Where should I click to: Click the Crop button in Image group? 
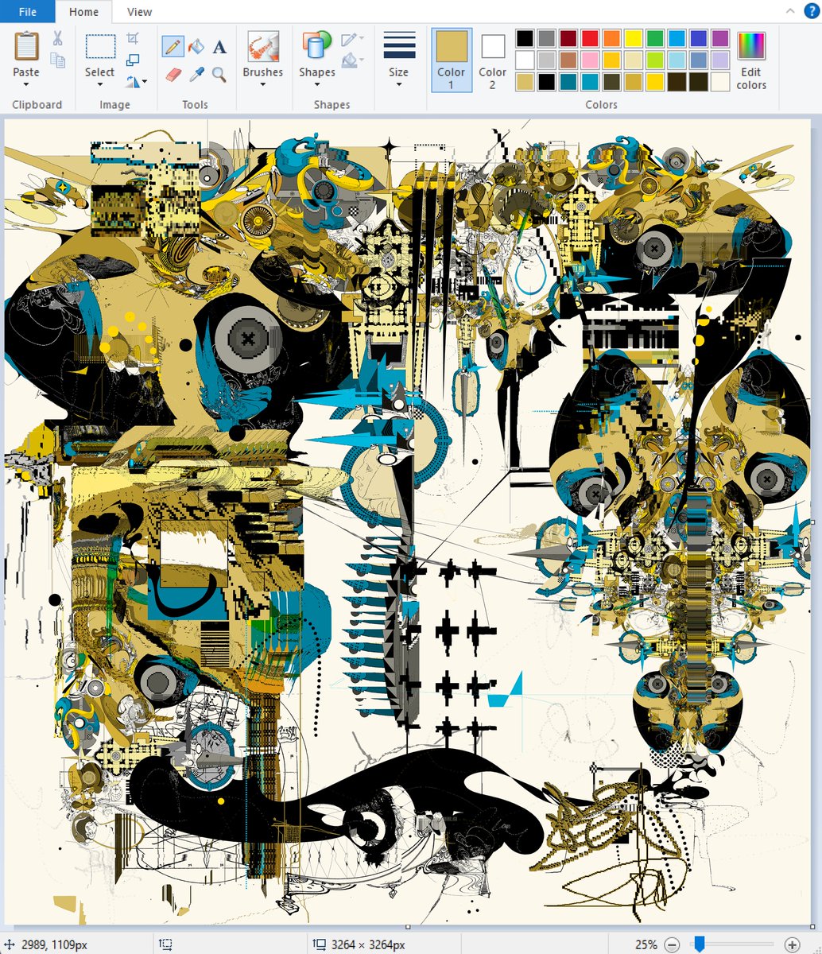coord(134,37)
